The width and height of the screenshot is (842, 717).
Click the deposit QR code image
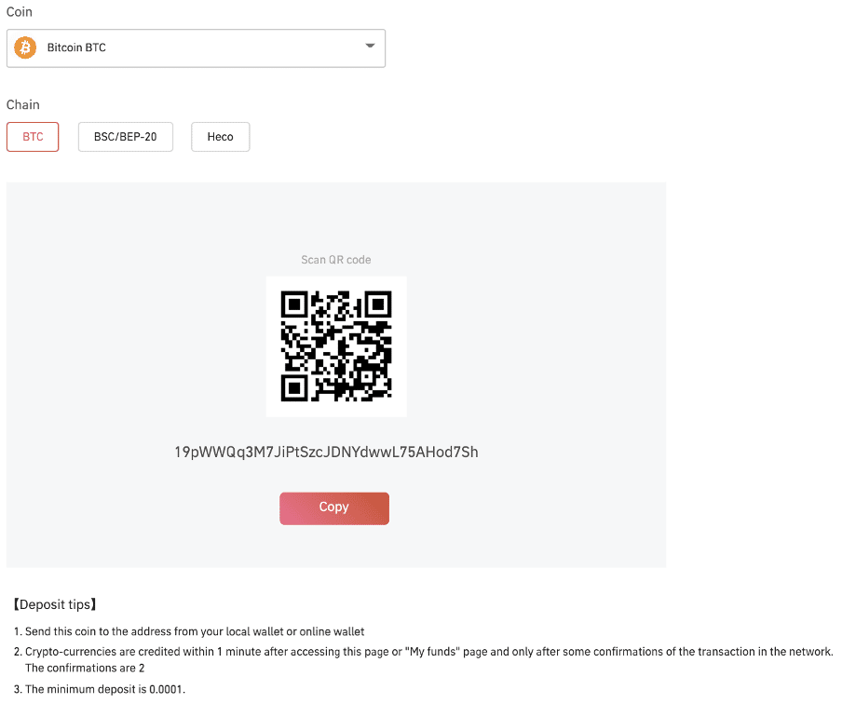[x=336, y=346]
